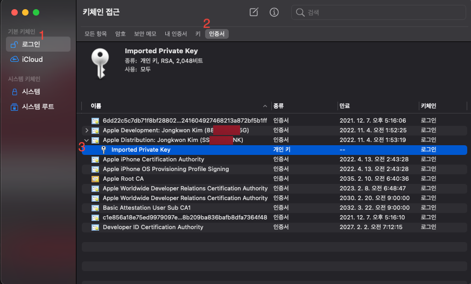Click expiry date 2022. 11. 4. 오전 1:52:25
This screenshot has height=284, width=471.
373,130
